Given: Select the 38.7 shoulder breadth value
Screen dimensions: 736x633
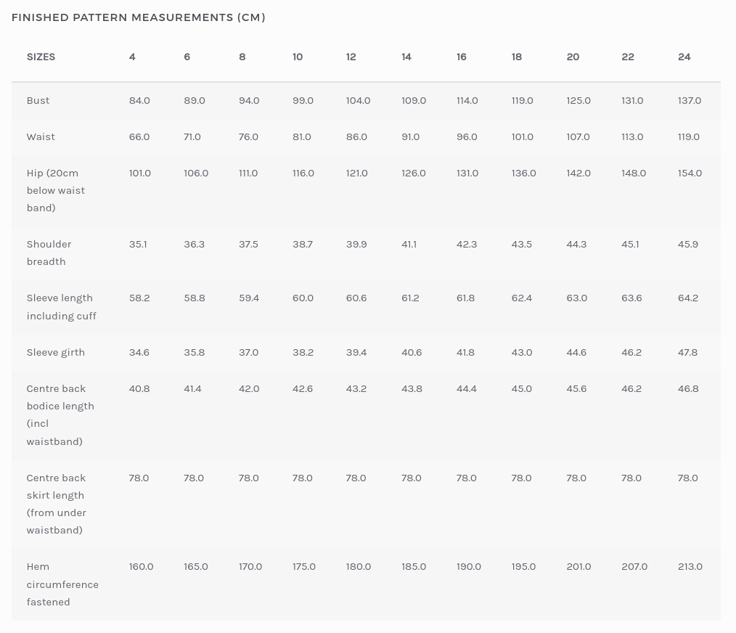Looking at the screenshot, I should click(x=303, y=244).
